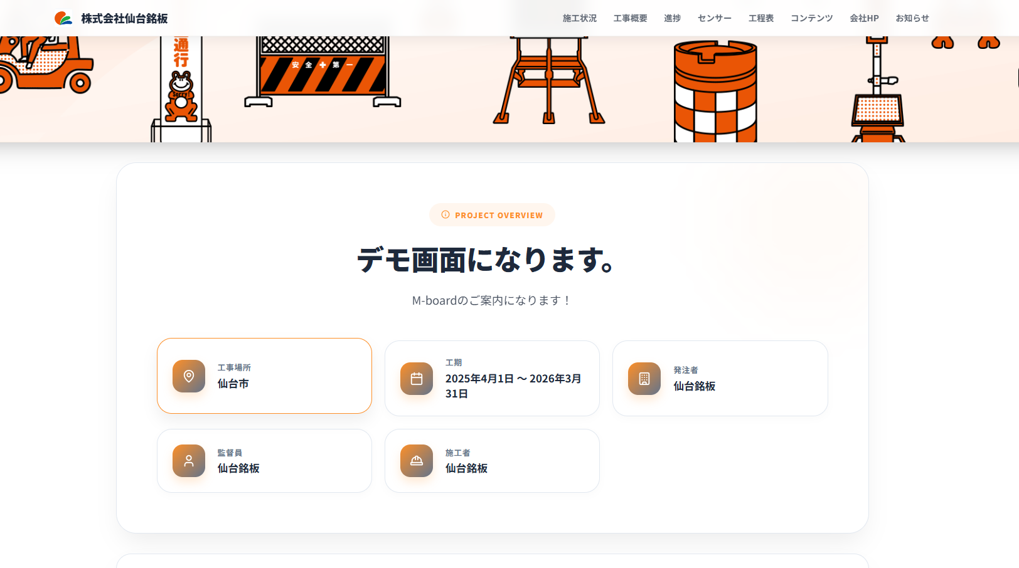The width and height of the screenshot is (1019, 568).
Task: Visit the 会社HP link
Action: (864, 18)
